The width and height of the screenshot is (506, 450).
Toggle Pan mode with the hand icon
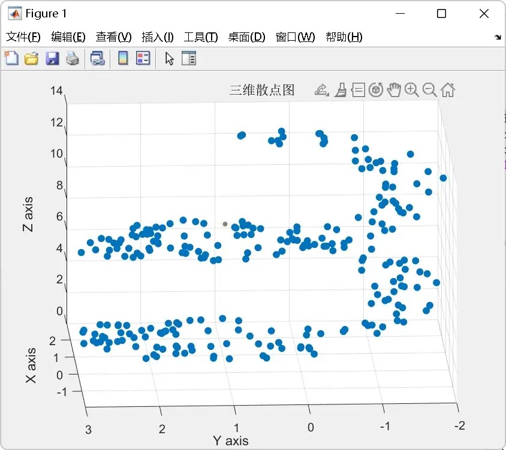[x=394, y=90]
